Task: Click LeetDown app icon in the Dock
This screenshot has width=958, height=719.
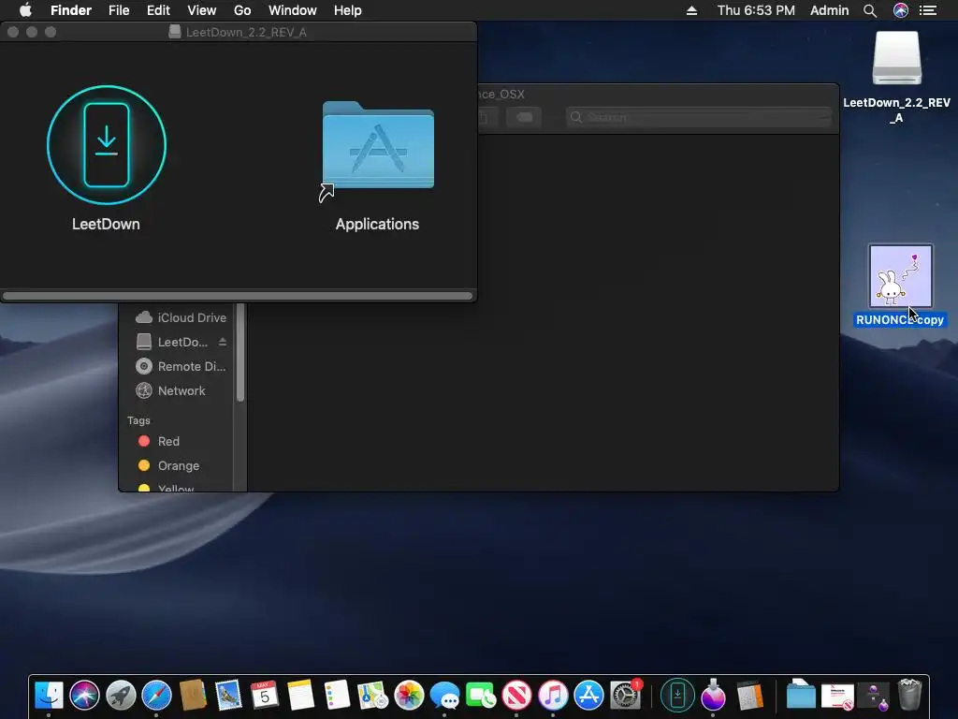Action: pyautogui.click(x=677, y=696)
